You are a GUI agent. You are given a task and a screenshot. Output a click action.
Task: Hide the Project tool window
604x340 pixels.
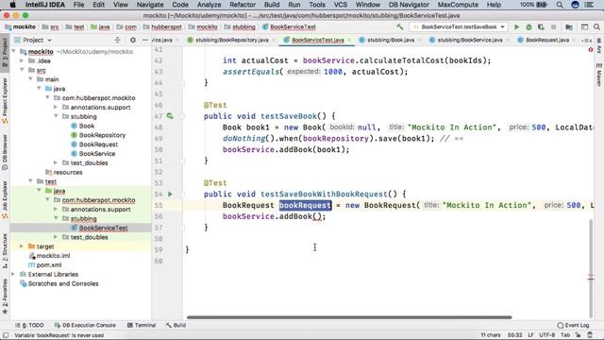[x=145, y=40]
